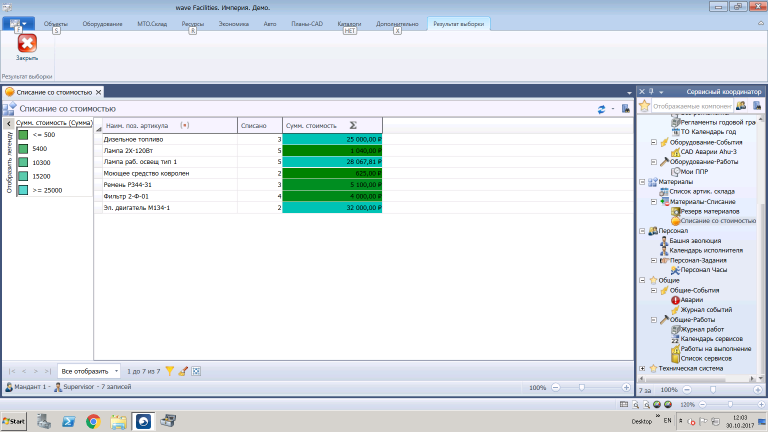This screenshot has width=768, height=432.
Task: Select Списание со стоимостью in the tree
Action: coord(718,221)
